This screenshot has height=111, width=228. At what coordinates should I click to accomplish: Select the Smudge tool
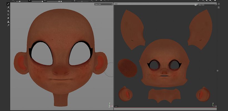pyautogui.click(x=8, y=18)
